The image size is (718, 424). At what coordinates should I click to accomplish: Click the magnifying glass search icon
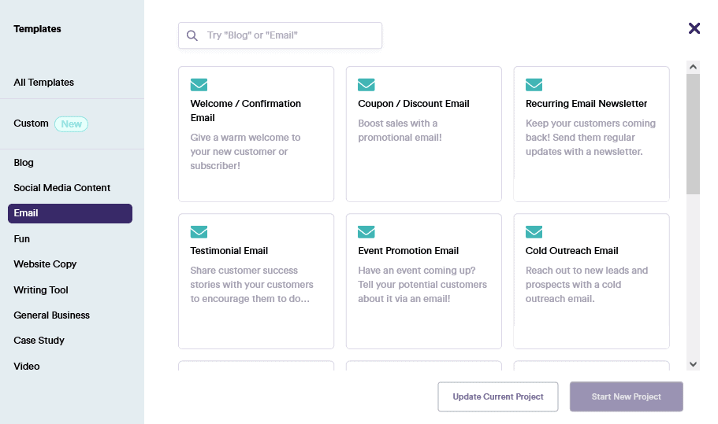[x=192, y=35]
